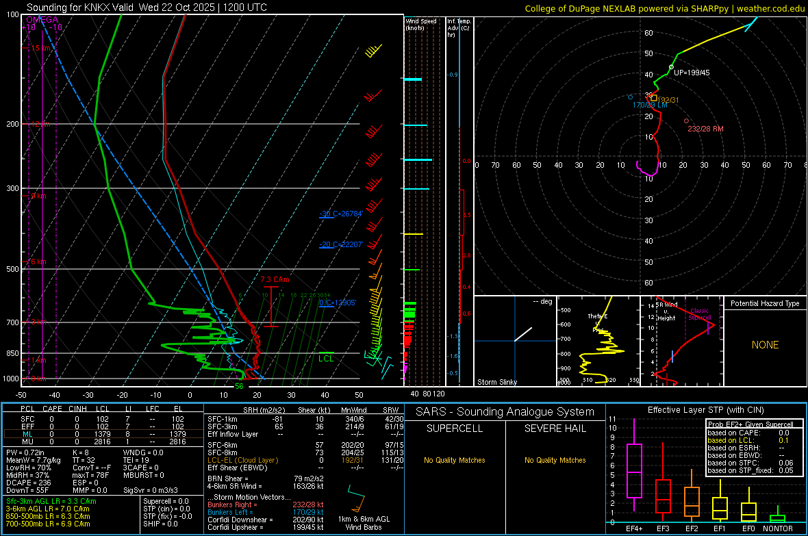Click the 'BRN Shear =' line
The width and height of the screenshot is (808, 536).
click(x=266, y=478)
